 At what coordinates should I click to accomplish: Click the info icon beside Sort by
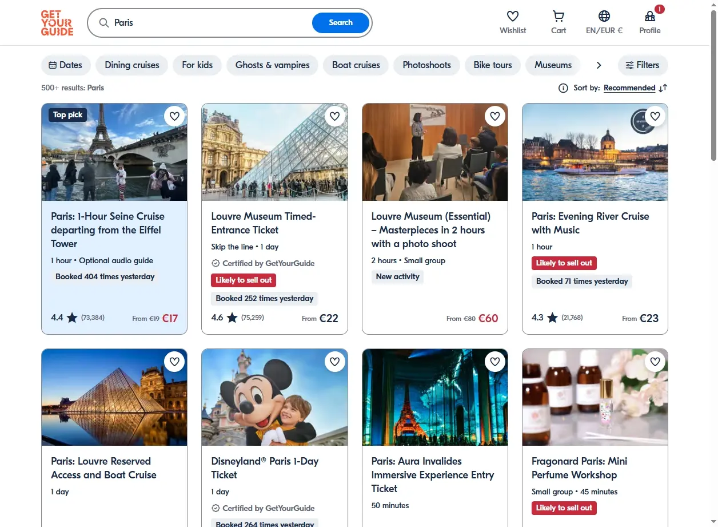(563, 88)
